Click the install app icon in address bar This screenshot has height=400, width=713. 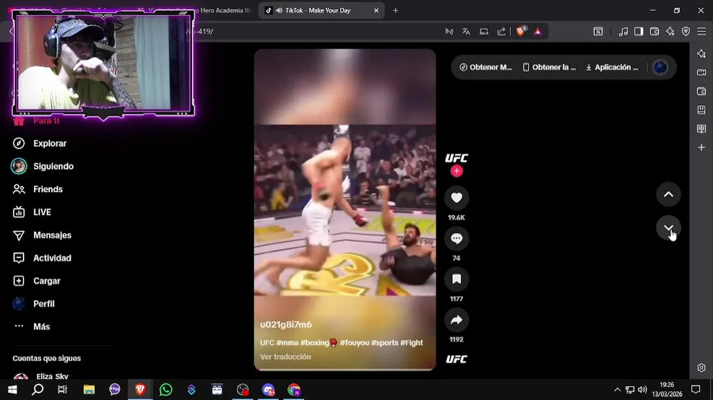point(484,32)
